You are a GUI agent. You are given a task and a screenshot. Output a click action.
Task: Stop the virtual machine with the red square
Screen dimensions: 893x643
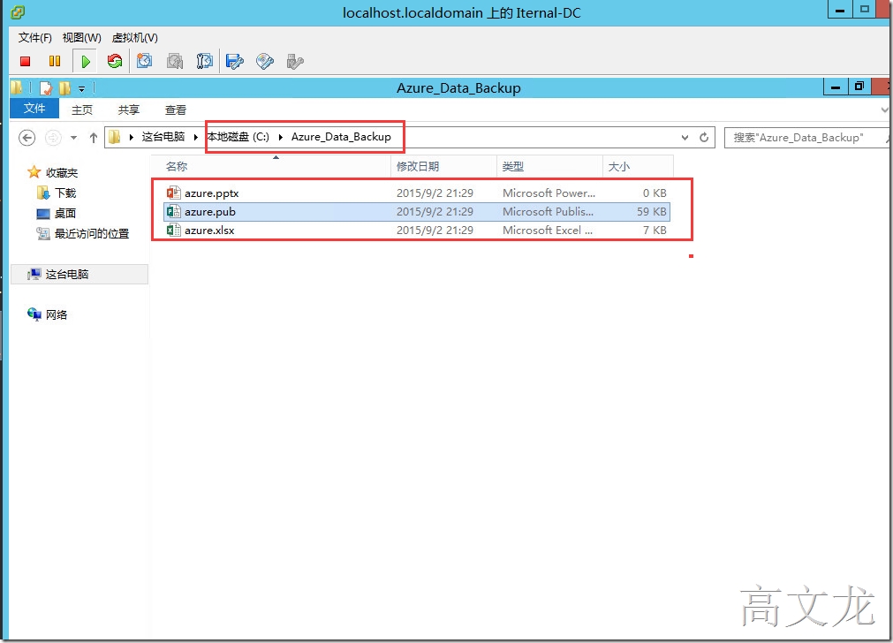[25, 62]
